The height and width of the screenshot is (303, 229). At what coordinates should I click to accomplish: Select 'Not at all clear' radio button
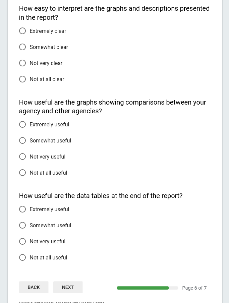pos(22,79)
